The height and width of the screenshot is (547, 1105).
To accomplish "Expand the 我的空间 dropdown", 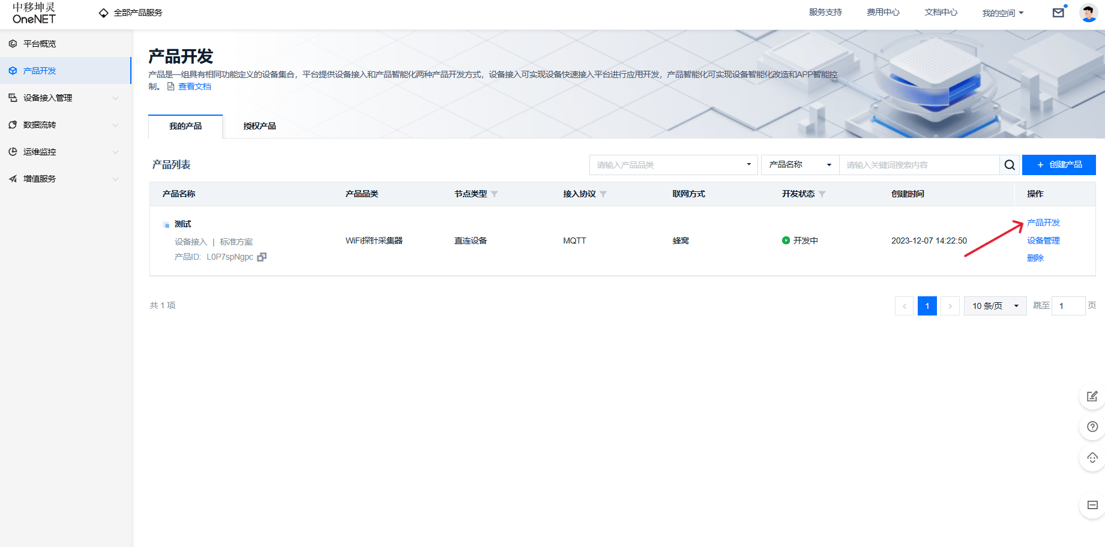I will point(1002,12).
